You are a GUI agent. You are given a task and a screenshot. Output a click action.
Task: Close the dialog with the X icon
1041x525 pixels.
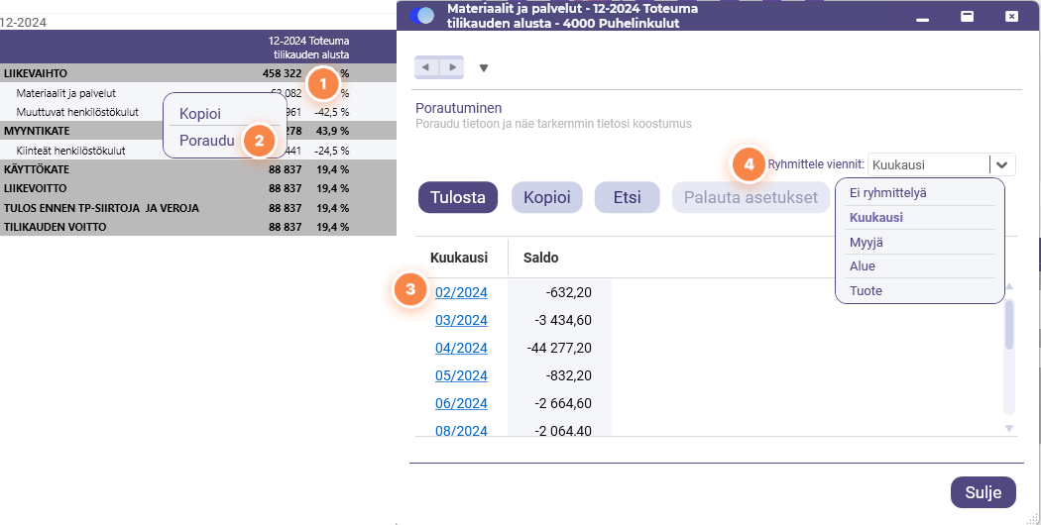[1011, 17]
